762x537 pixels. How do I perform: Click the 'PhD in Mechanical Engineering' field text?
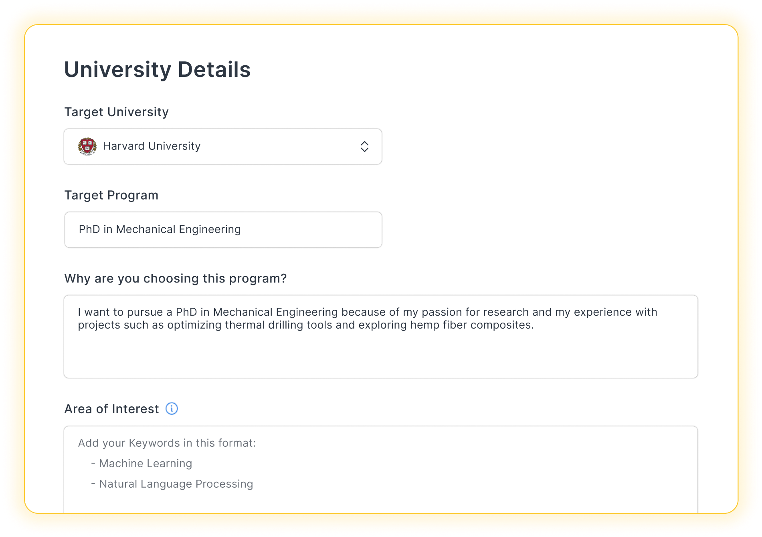click(x=160, y=230)
